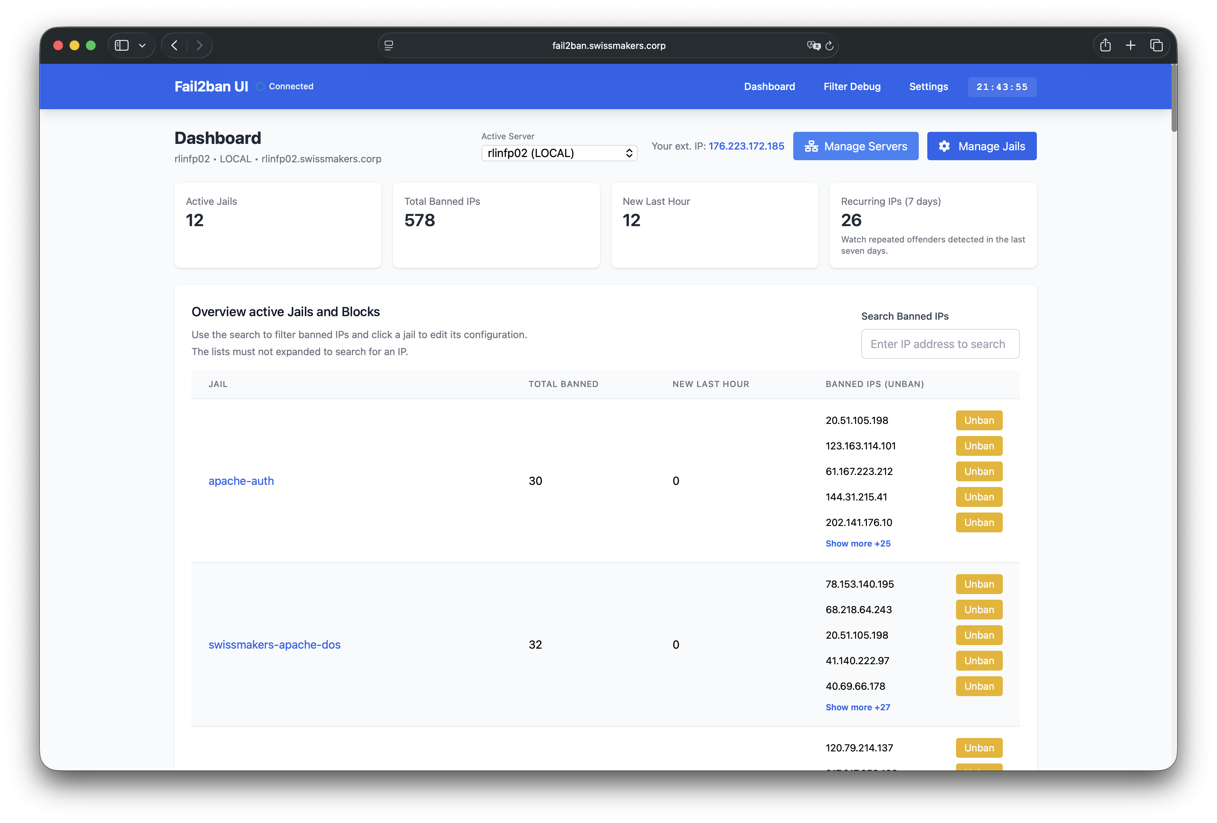Click the translate icon in address bar
Viewport: 1217px width, 823px height.
(813, 46)
